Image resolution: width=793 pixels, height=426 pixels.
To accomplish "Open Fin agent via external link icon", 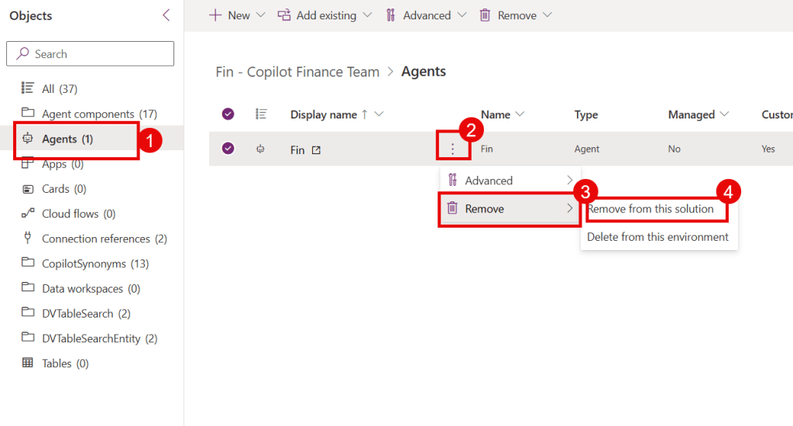I will tap(316, 150).
